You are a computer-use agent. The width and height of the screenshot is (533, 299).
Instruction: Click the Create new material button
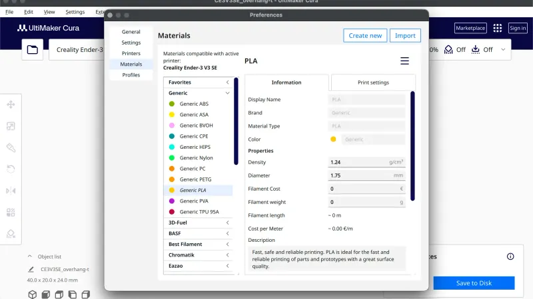pyautogui.click(x=365, y=36)
